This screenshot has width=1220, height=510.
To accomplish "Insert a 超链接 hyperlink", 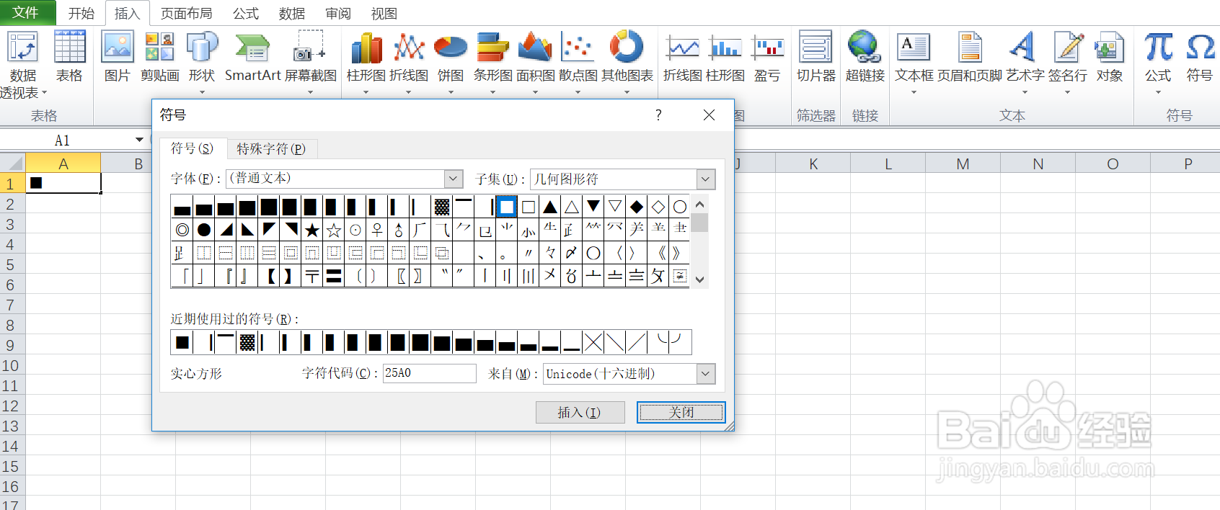I will [865, 57].
